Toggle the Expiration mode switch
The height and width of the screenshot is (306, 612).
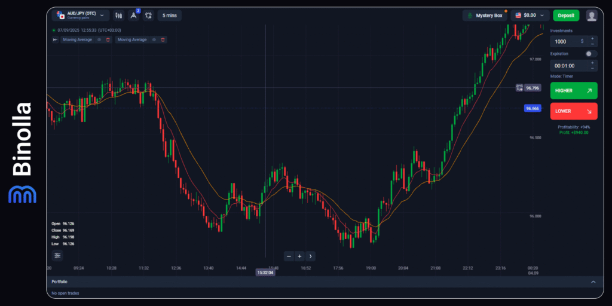tap(590, 54)
